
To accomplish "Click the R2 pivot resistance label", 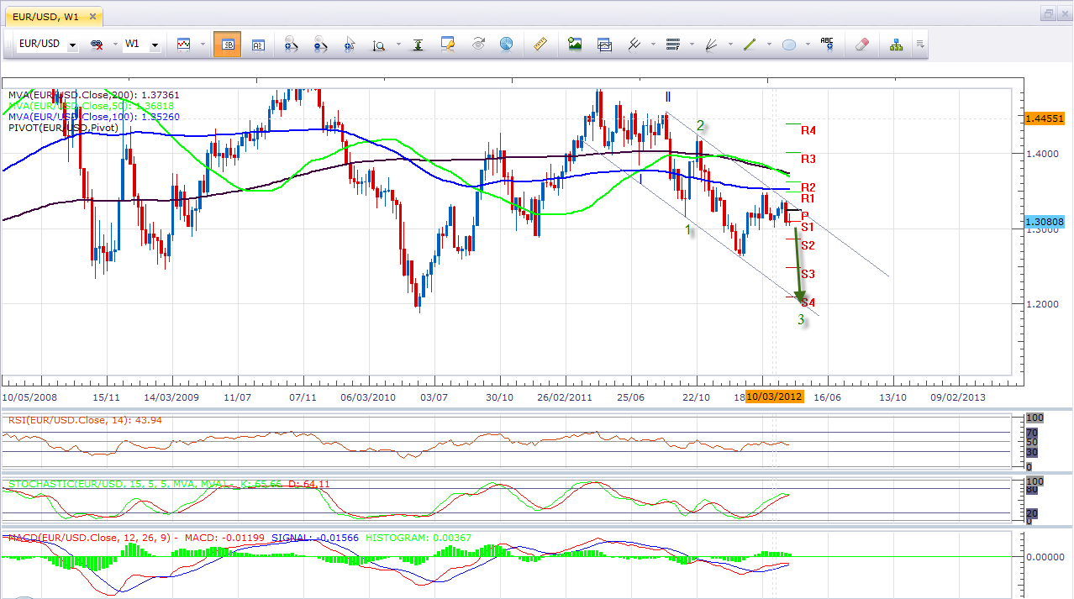I will click(x=808, y=187).
